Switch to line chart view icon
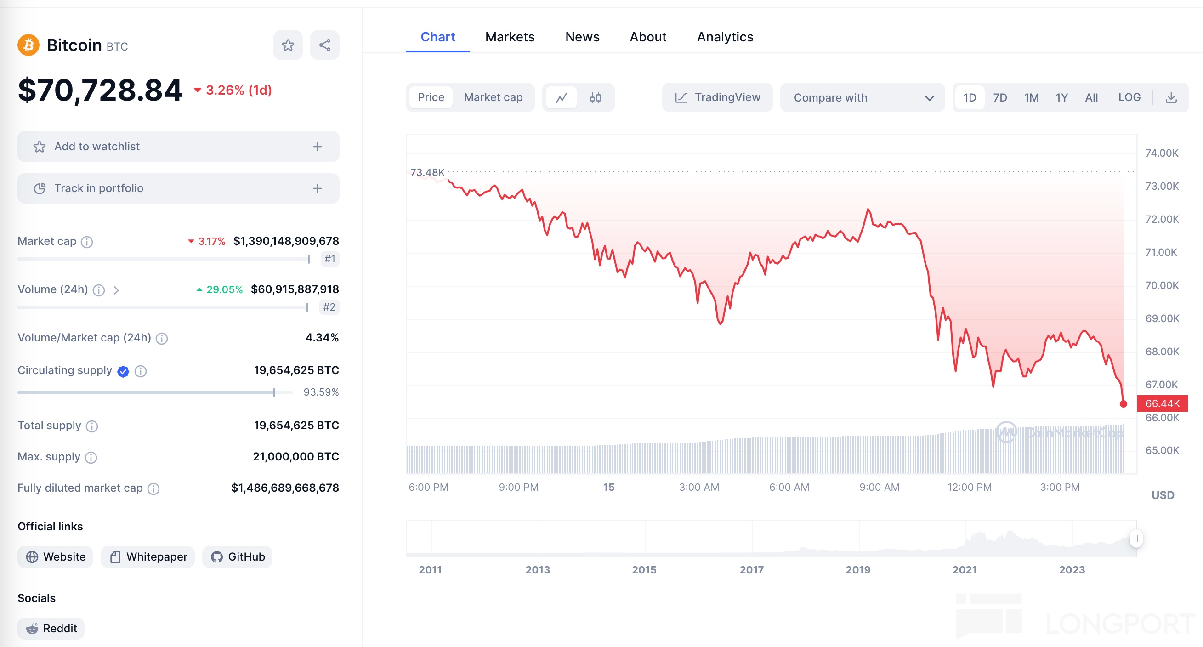Image resolution: width=1203 pixels, height=647 pixels. (x=562, y=97)
